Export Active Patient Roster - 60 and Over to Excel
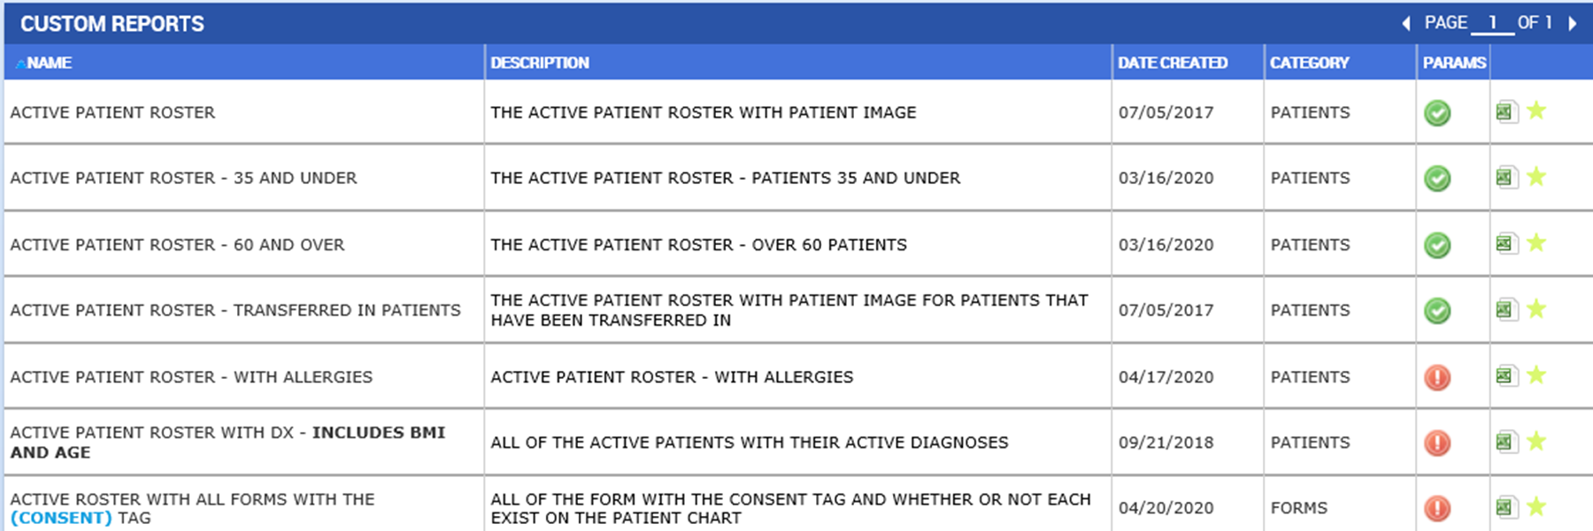1593x531 pixels. click(1504, 243)
